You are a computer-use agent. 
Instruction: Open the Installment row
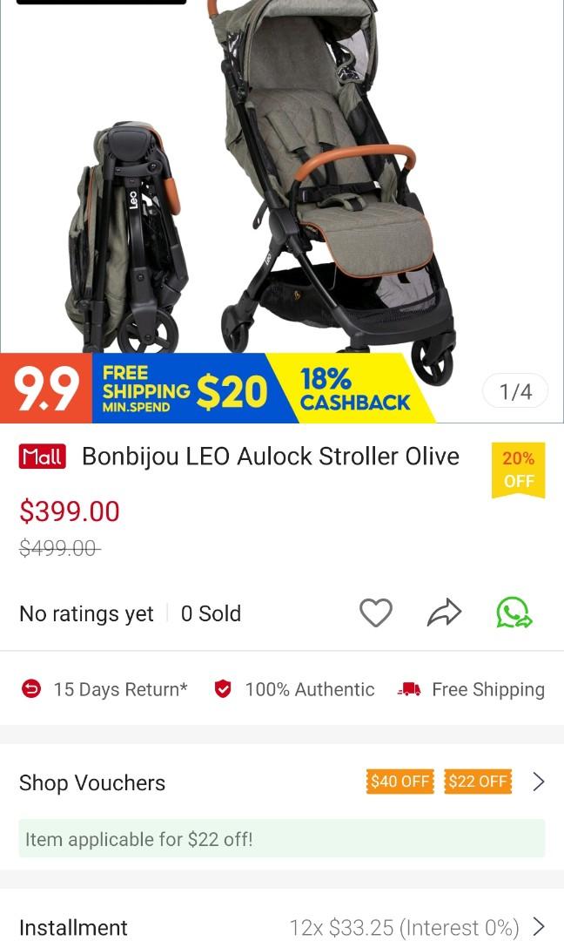[282, 926]
